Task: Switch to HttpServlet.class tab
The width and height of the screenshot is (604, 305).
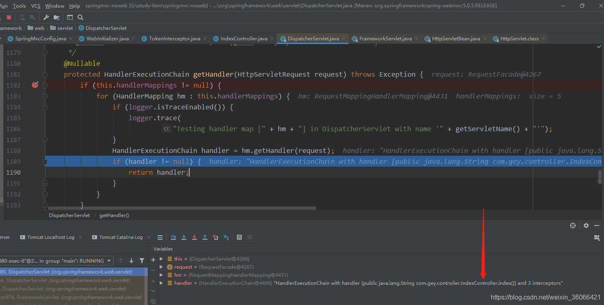Action: tap(519, 39)
